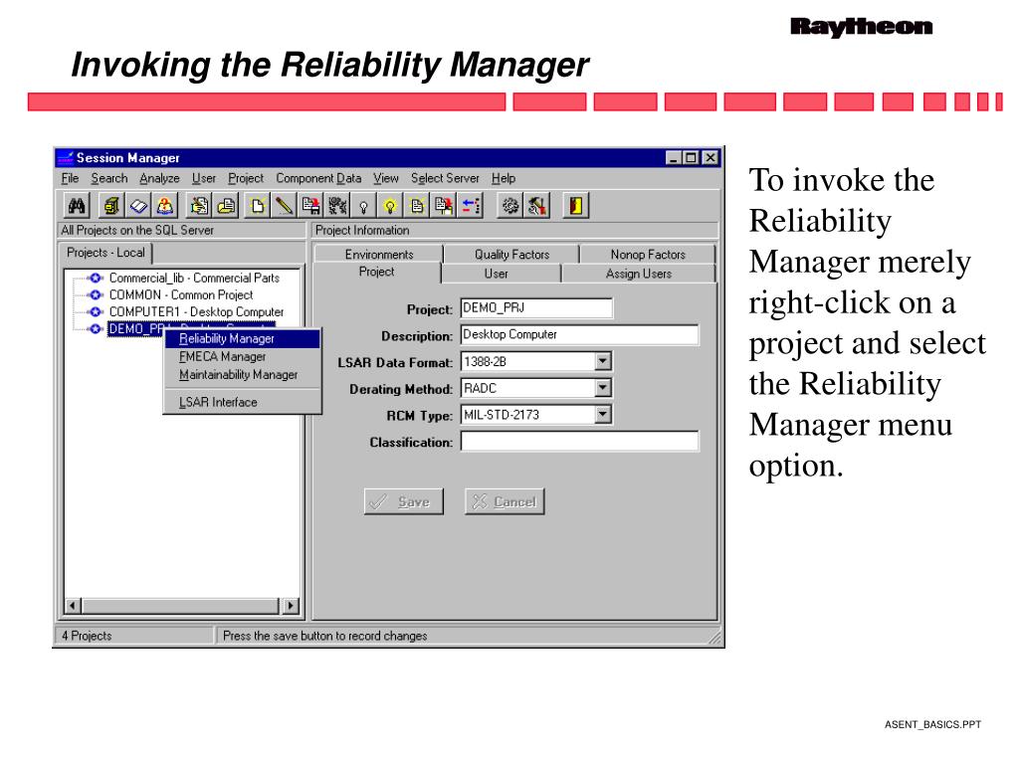
Task: Click the small unlit light bulb icon
Action: coord(364,206)
